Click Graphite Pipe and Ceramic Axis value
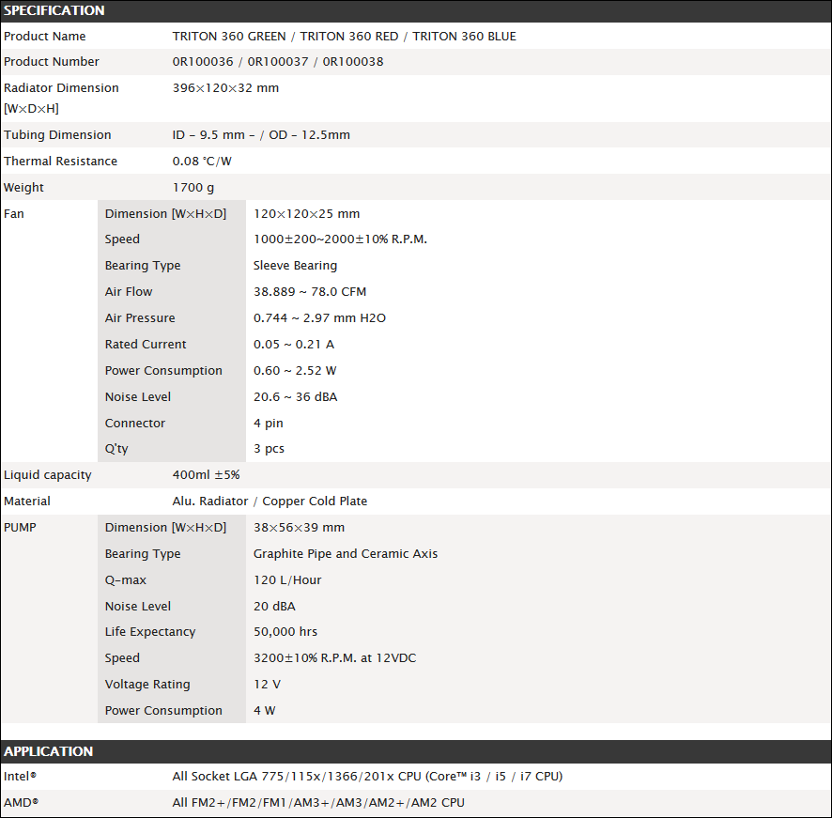Screen dimensions: 832x818 point(346,554)
